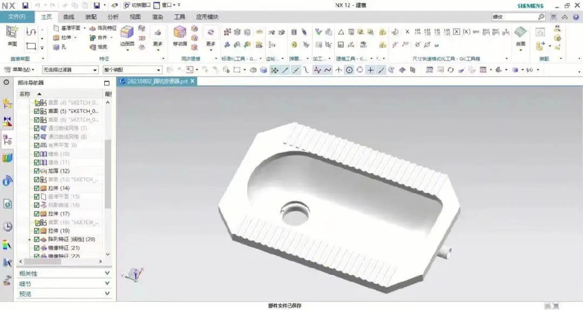Image resolution: width=583 pixels, height=310 pixels.
Task: Uncheck the Thicken 加厚 (12) feature checkbox
Action: pyautogui.click(x=37, y=171)
